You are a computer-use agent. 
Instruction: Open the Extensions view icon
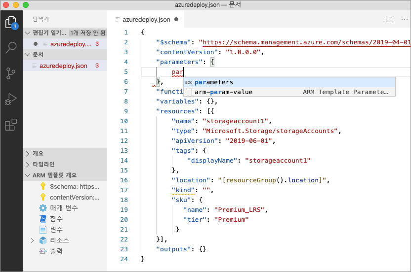point(11,125)
